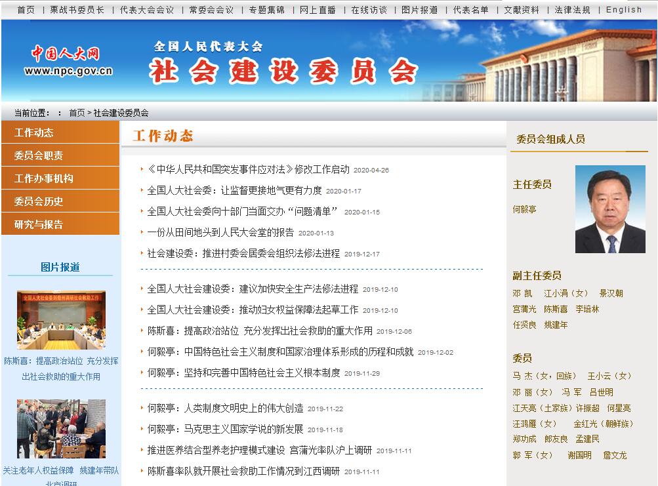The image size is (658, 486).
Task: Open the conference room meeting photo
Action: 61,320
